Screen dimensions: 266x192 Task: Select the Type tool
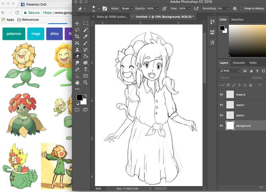pos(86,69)
